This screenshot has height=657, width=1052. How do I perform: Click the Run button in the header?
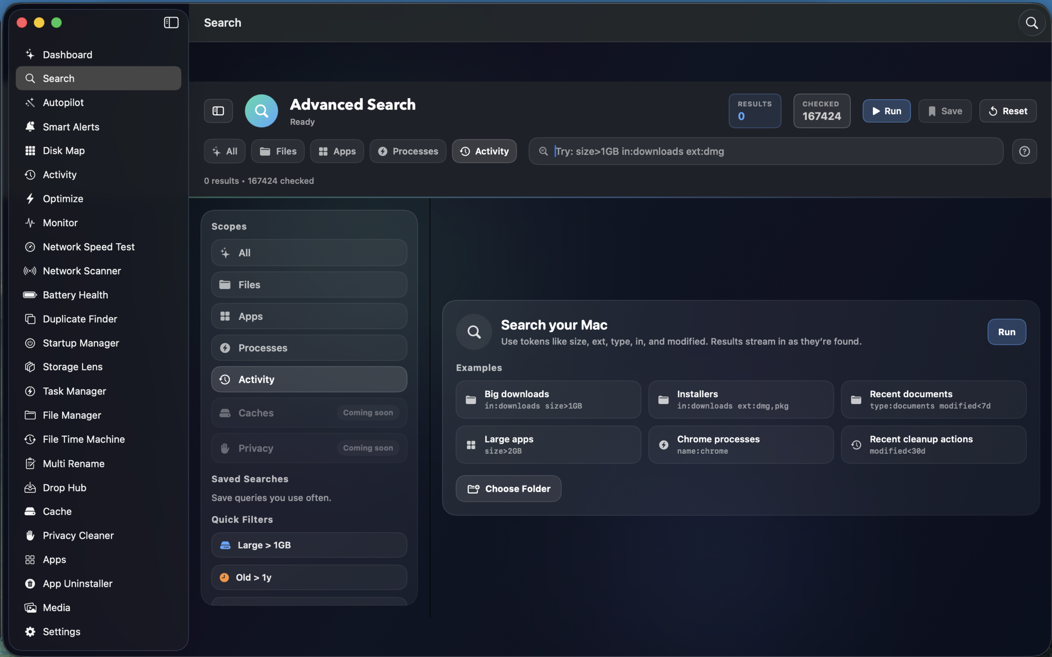(886, 111)
